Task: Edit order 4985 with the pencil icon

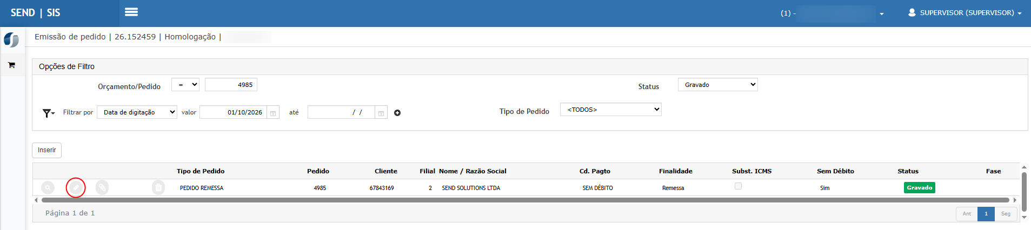Action: (x=76, y=187)
